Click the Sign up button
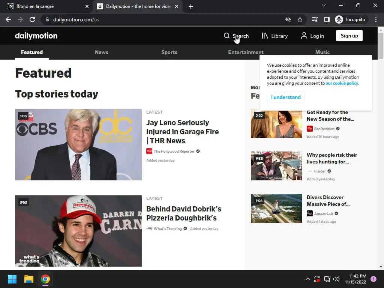The width and height of the screenshot is (384, 288). pyautogui.click(x=349, y=36)
